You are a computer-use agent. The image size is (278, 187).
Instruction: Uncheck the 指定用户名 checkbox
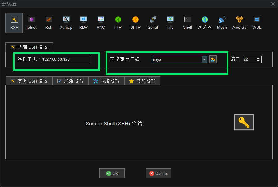coord(112,59)
